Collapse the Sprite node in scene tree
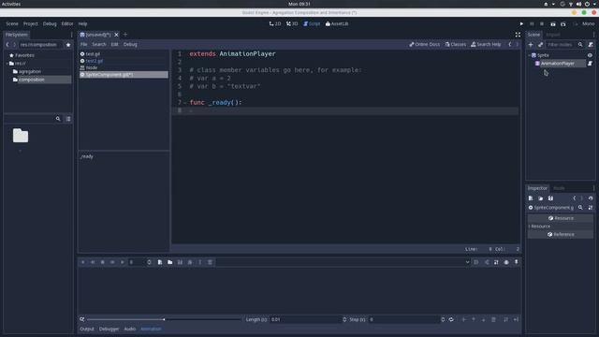This screenshot has width=599, height=337. tap(529, 55)
